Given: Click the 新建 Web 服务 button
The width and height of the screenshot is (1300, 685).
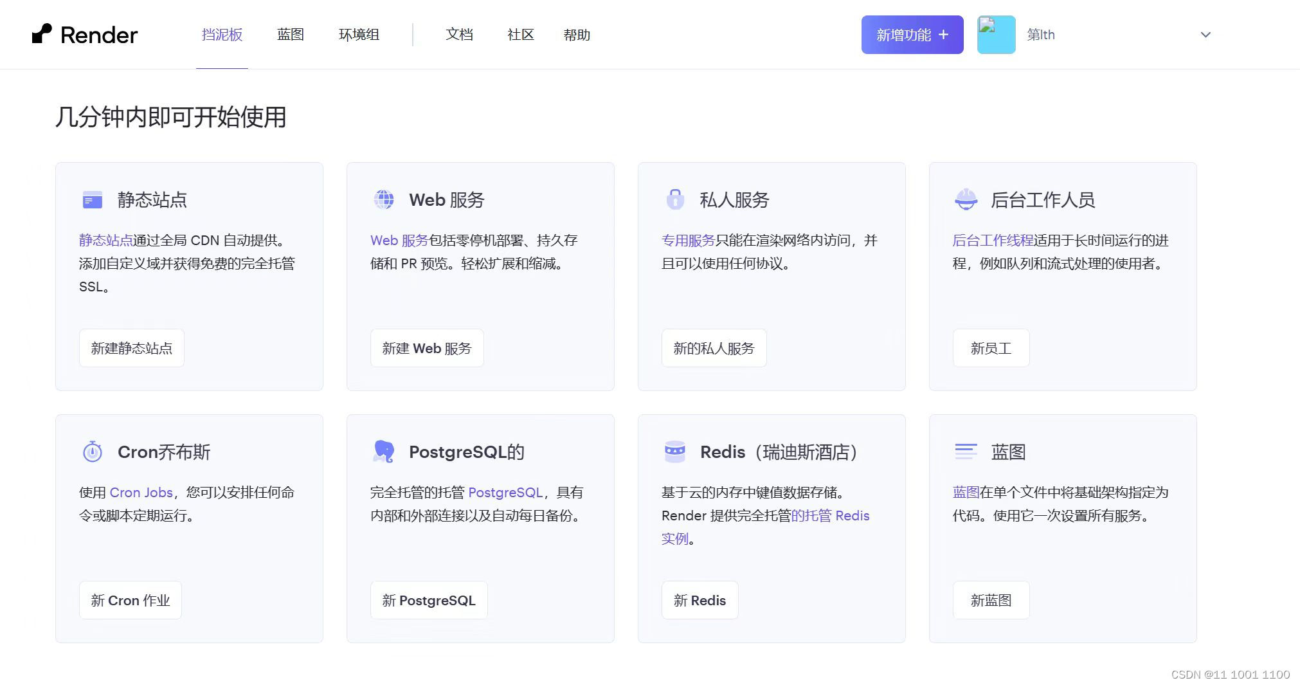Looking at the screenshot, I should (x=427, y=348).
